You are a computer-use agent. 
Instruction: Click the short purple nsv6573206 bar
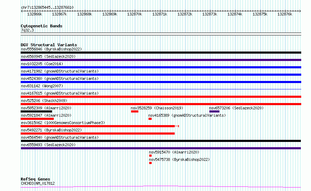coord(214,111)
